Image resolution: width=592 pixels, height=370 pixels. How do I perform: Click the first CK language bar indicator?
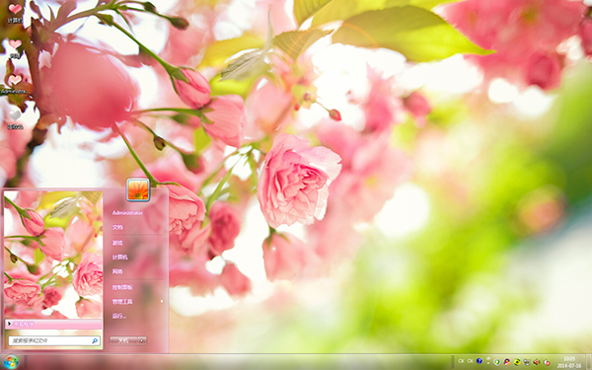tap(461, 361)
